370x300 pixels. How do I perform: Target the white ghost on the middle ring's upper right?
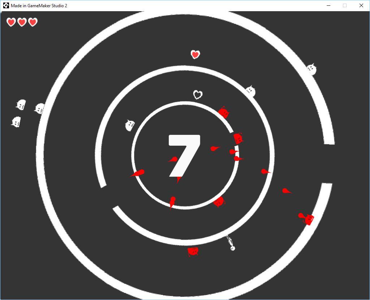[250, 91]
